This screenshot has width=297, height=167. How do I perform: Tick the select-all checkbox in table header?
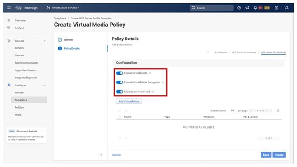[119, 117]
